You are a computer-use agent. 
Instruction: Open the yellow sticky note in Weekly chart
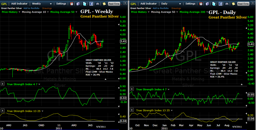click(x=104, y=4)
